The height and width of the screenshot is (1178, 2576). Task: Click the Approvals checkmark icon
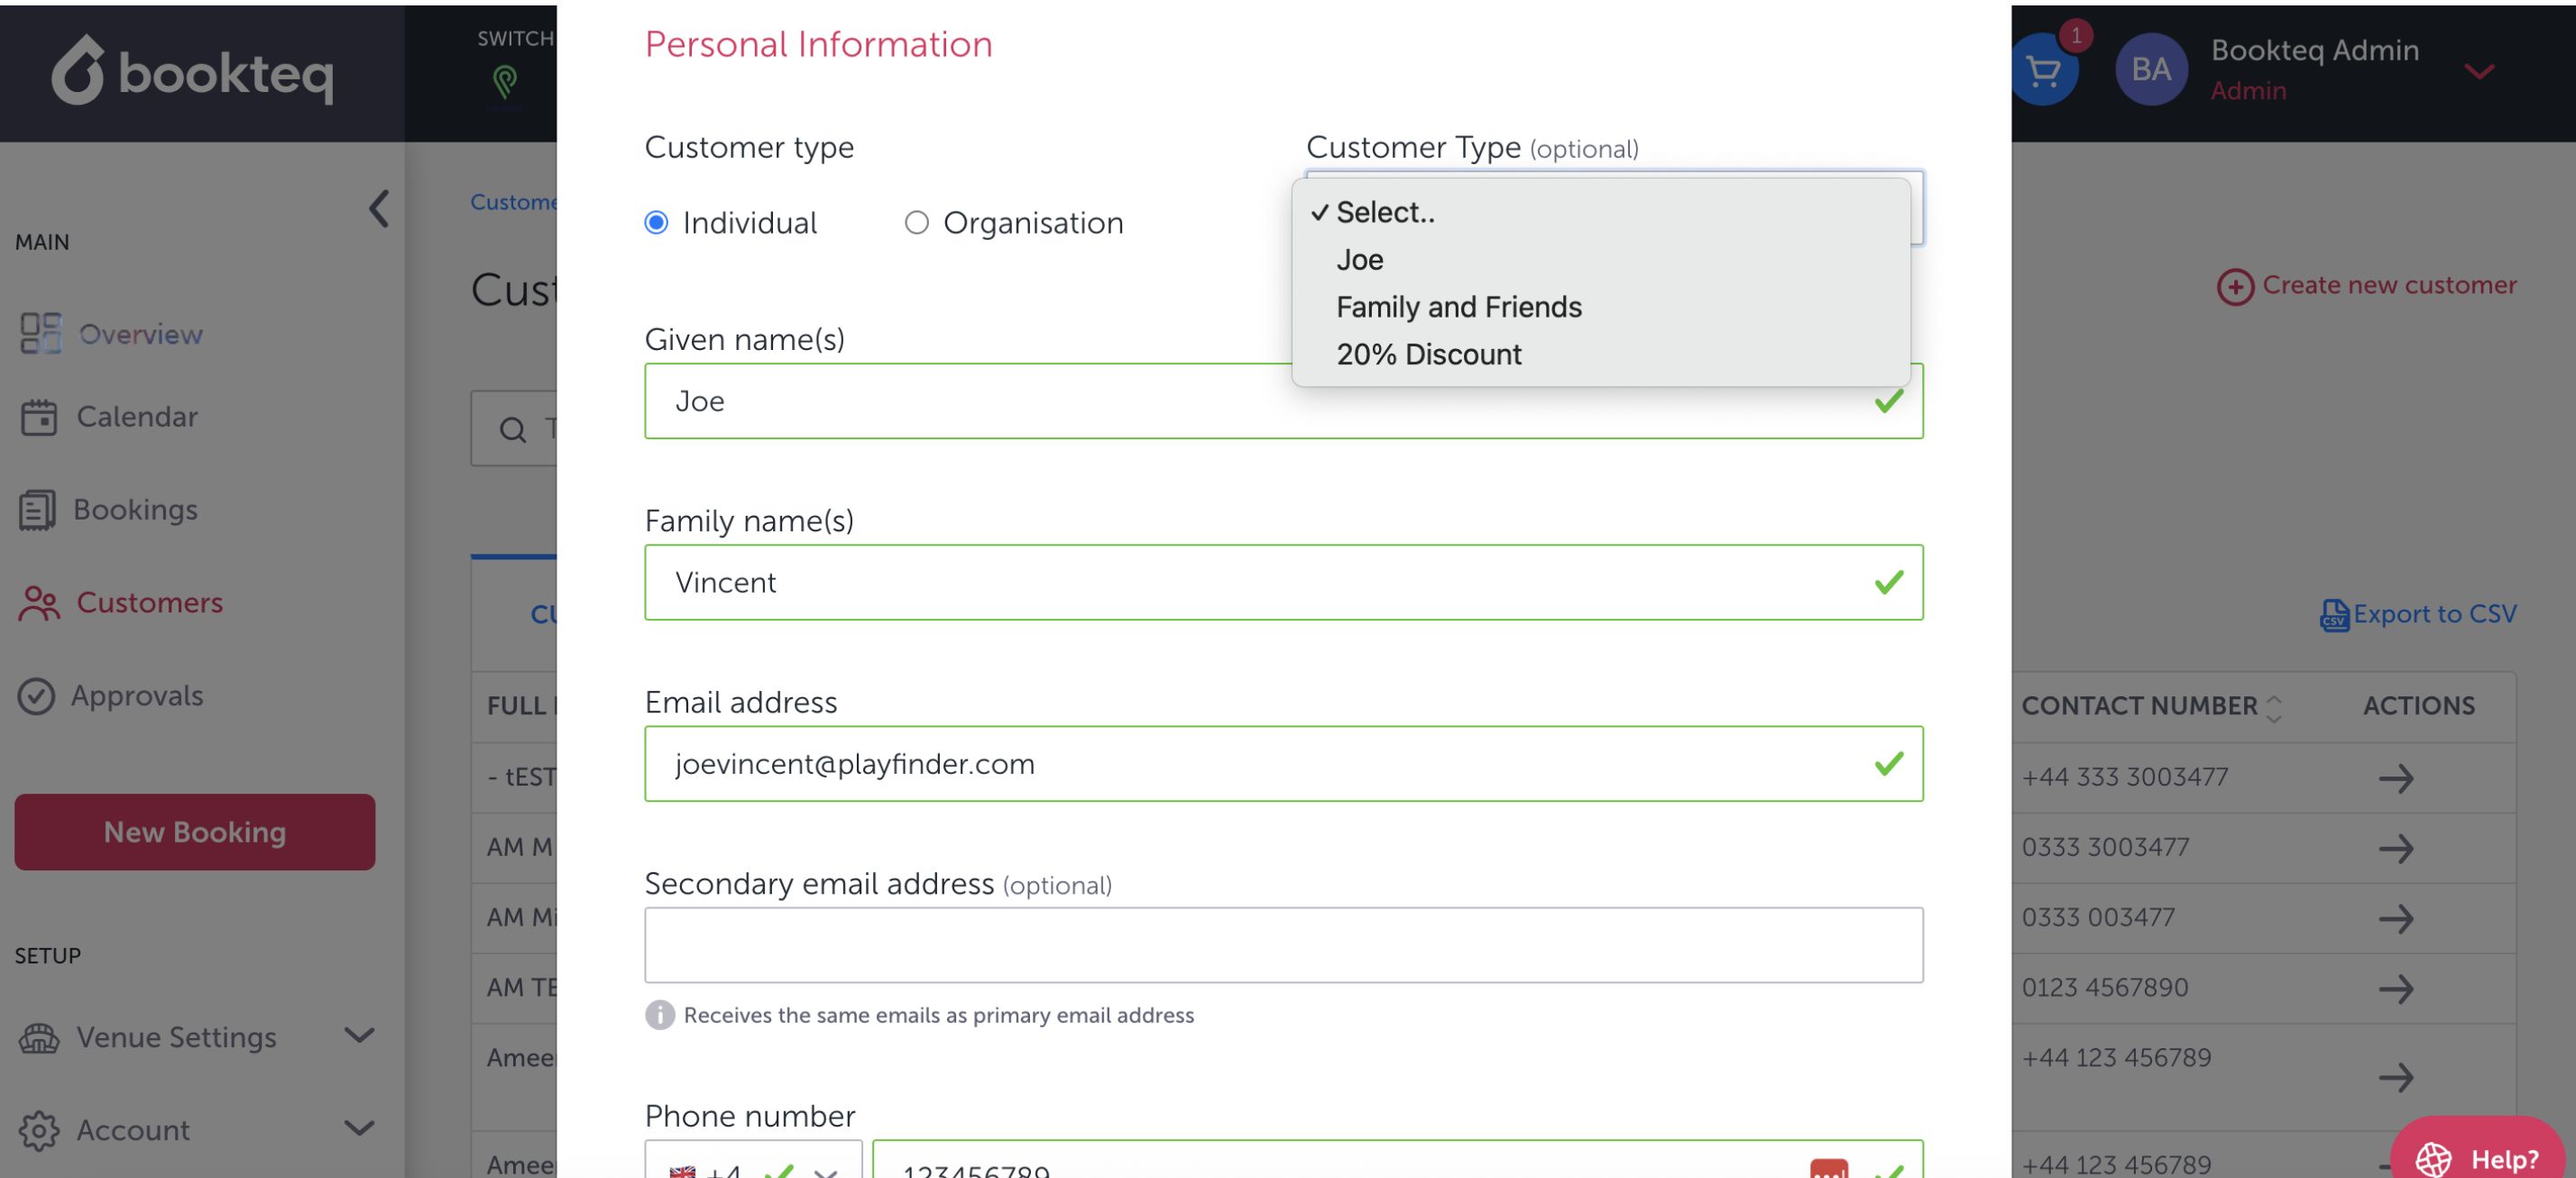(x=36, y=696)
